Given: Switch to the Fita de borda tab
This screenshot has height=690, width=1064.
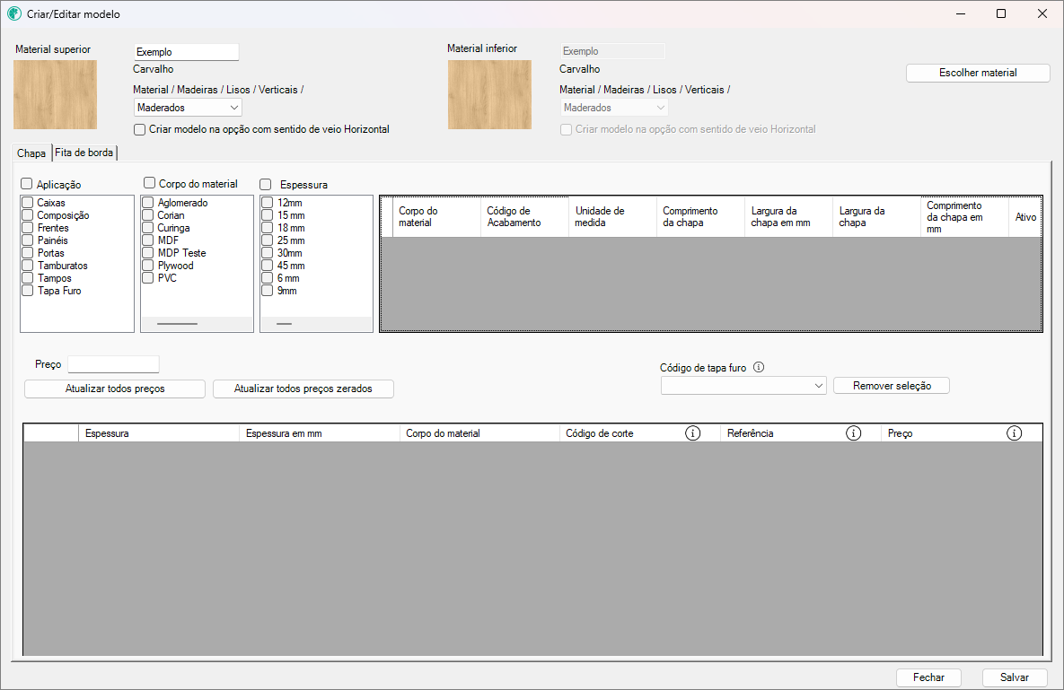Looking at the screenshot, I should [x=84, y=153].
